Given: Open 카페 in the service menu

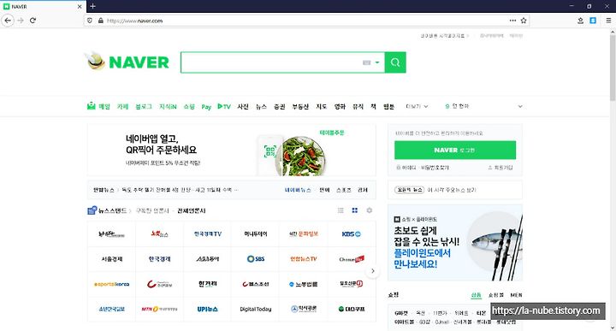Looking at the screenshot, I should point(122,106).
